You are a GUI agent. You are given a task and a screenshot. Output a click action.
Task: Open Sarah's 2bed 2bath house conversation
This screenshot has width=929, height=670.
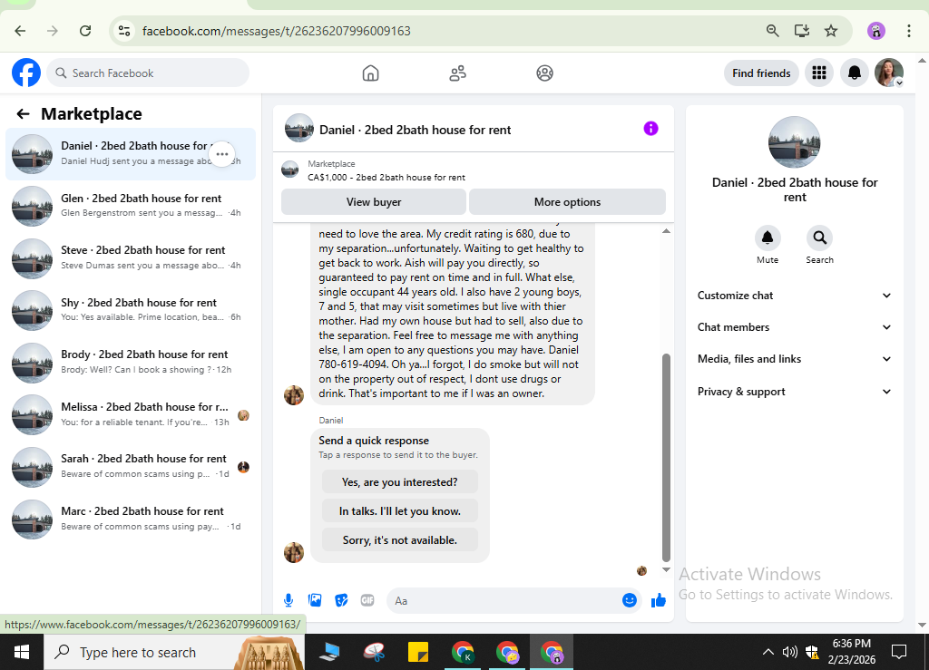[x=131, y=466]
